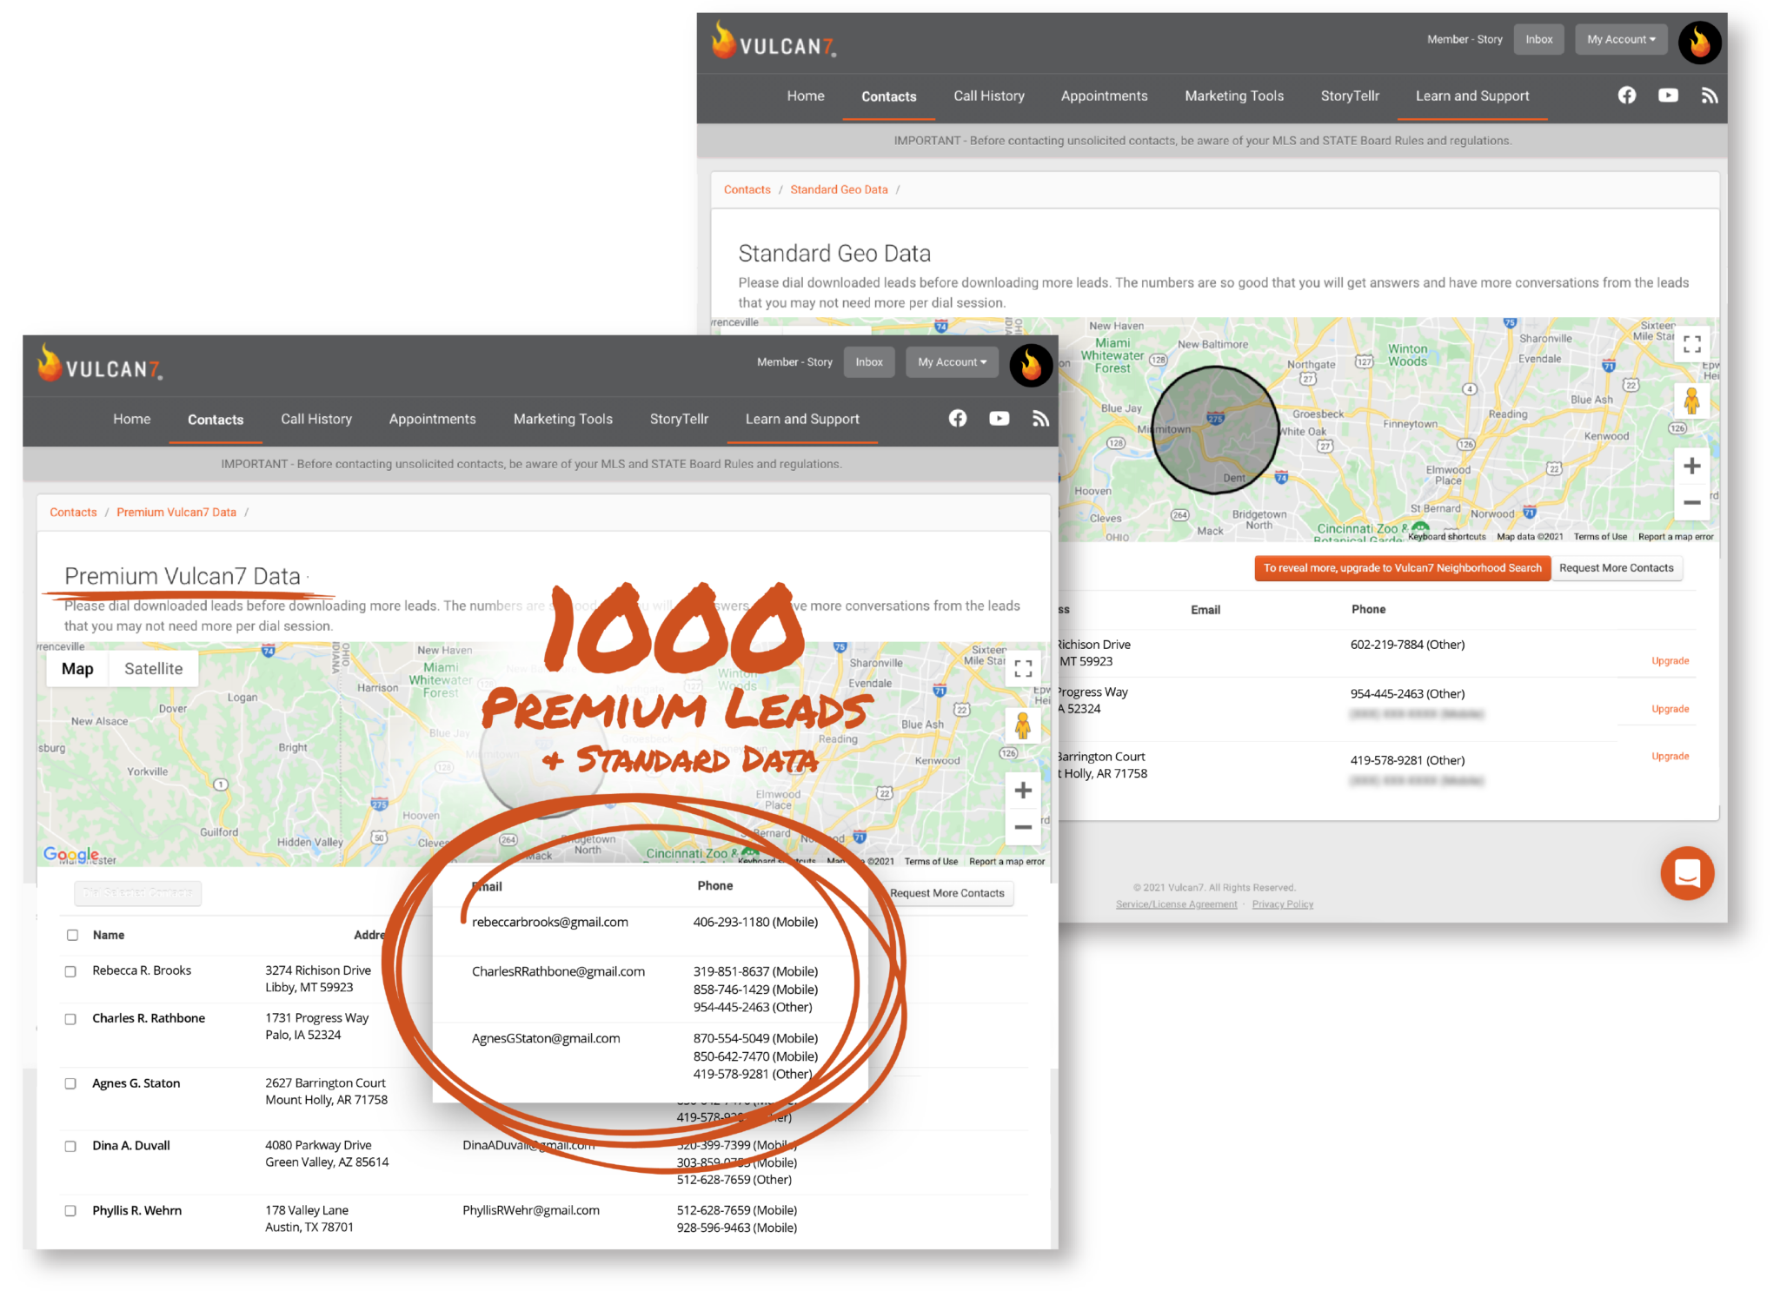The image size is (1780, 1291).
Task: Open the My Account dropdown
Action: click(952, 361)
